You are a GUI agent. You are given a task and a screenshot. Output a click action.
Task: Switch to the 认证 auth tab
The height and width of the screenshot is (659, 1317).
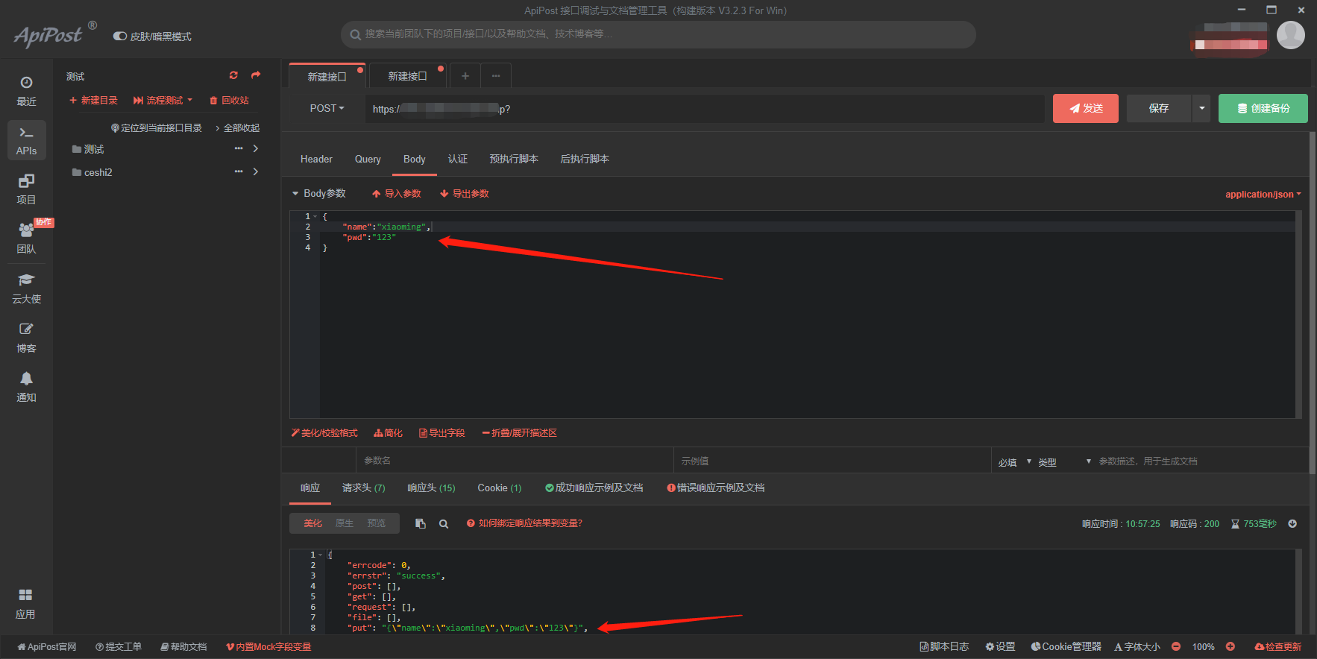point(458,159)
